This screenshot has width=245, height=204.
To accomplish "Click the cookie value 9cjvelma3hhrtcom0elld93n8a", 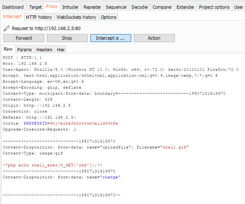I will click(84, 123).
